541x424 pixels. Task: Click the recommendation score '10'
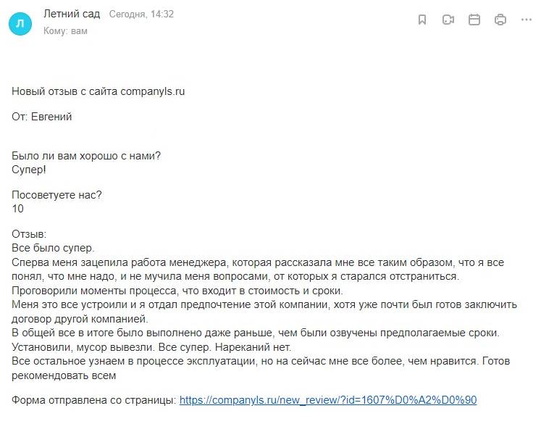18,209
